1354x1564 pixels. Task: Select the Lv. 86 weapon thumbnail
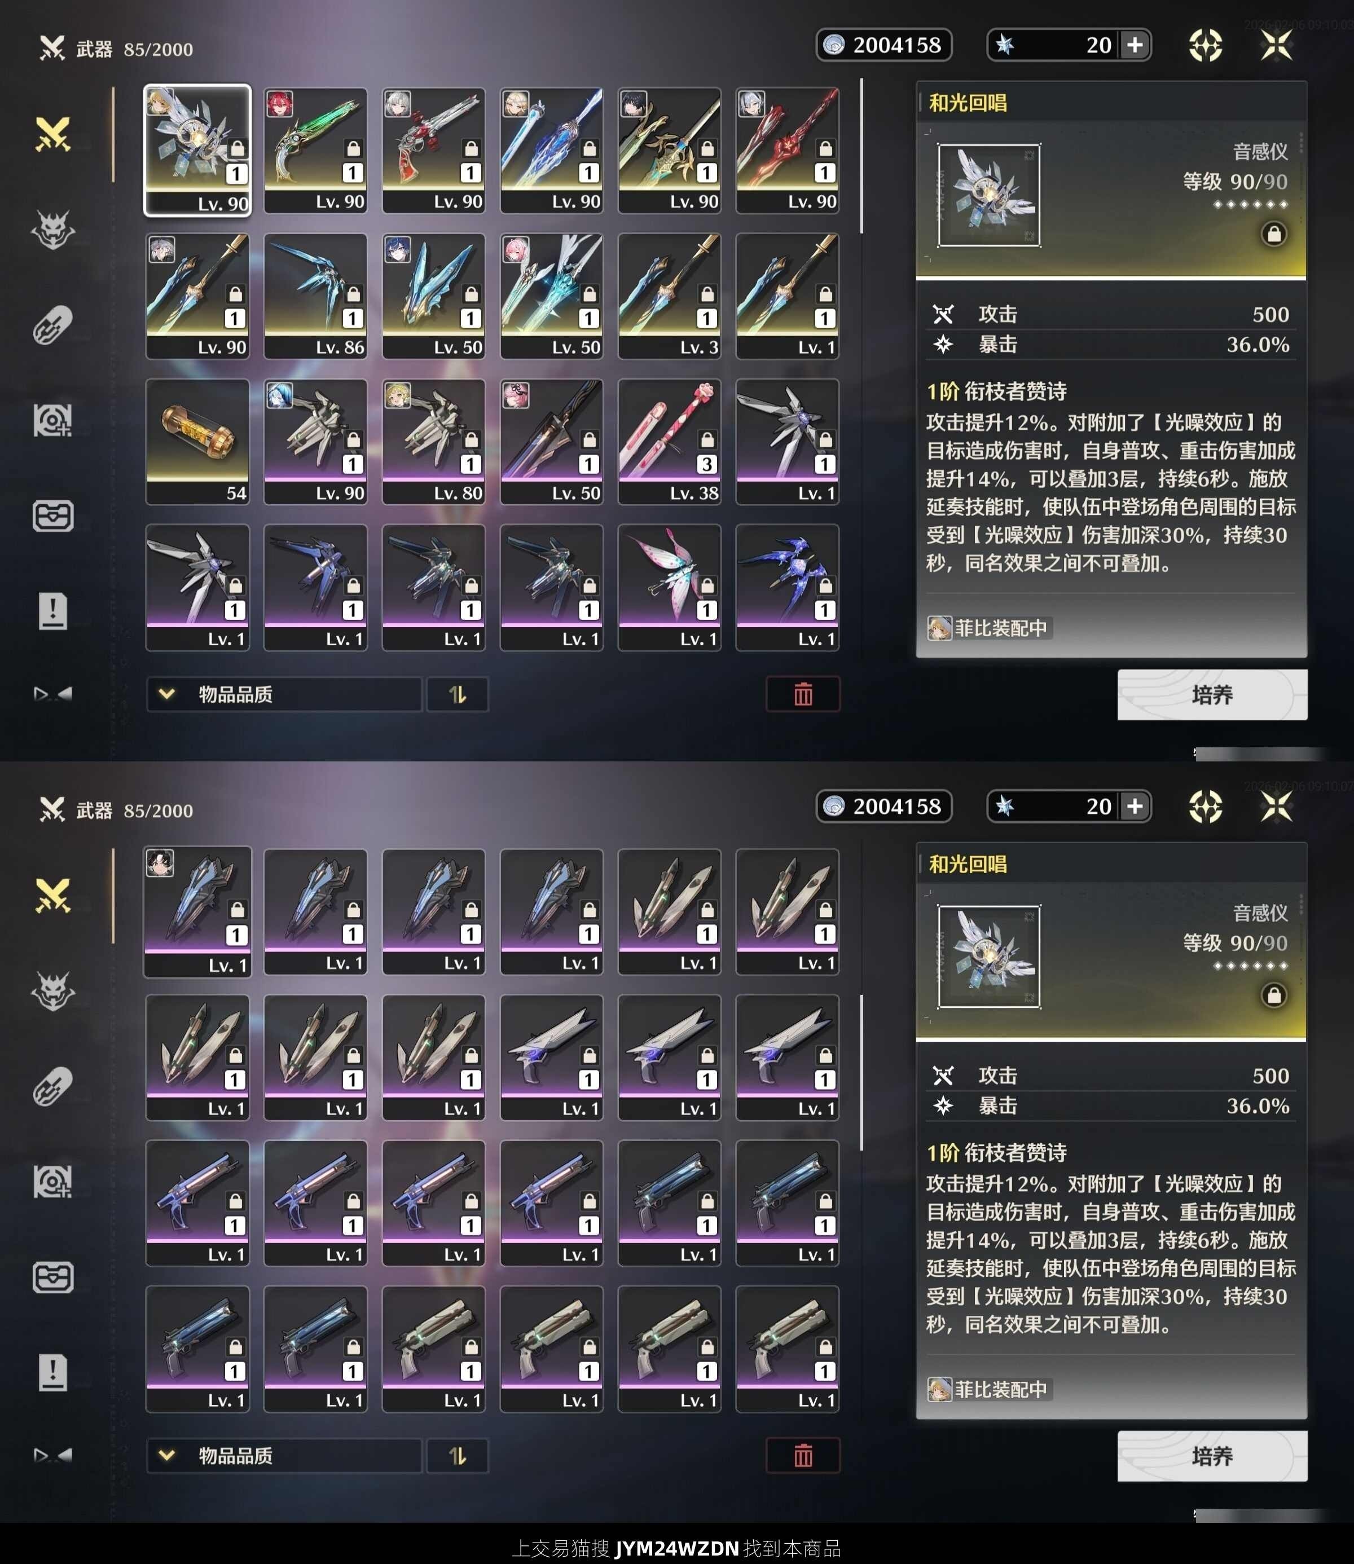coord(316,296)
